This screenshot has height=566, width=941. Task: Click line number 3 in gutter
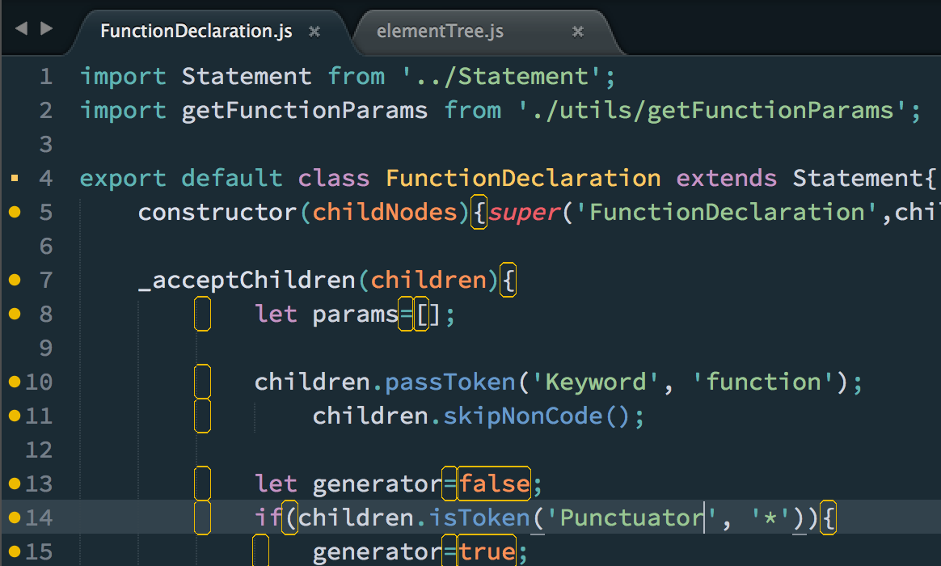point(46,145)
